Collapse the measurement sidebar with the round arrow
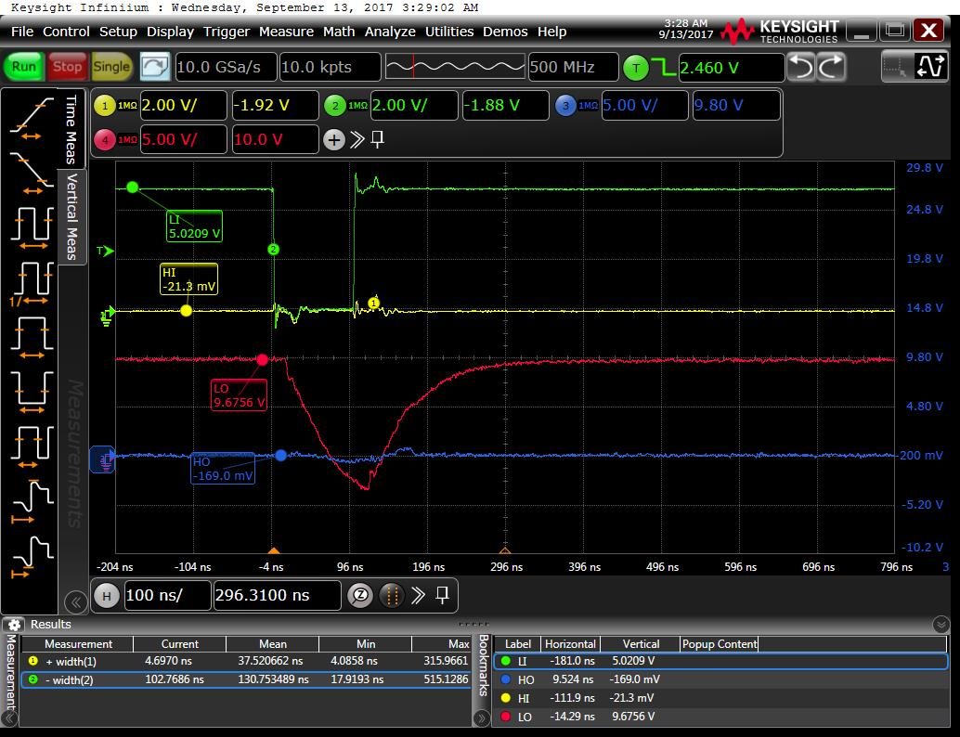This screenshot has height=737, width=960. 76,601
